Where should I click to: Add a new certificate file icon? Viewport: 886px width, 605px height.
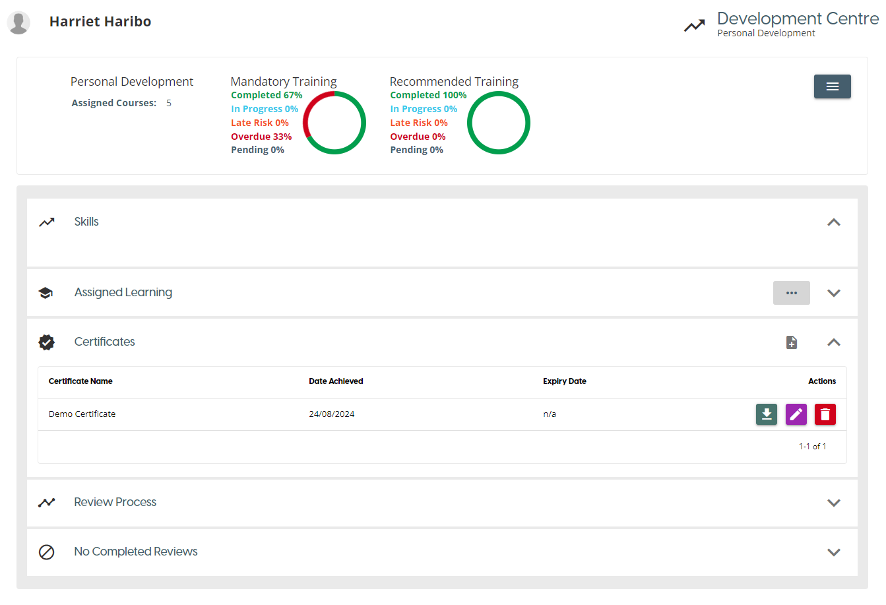pyautogui.click(x=792, y=342)
